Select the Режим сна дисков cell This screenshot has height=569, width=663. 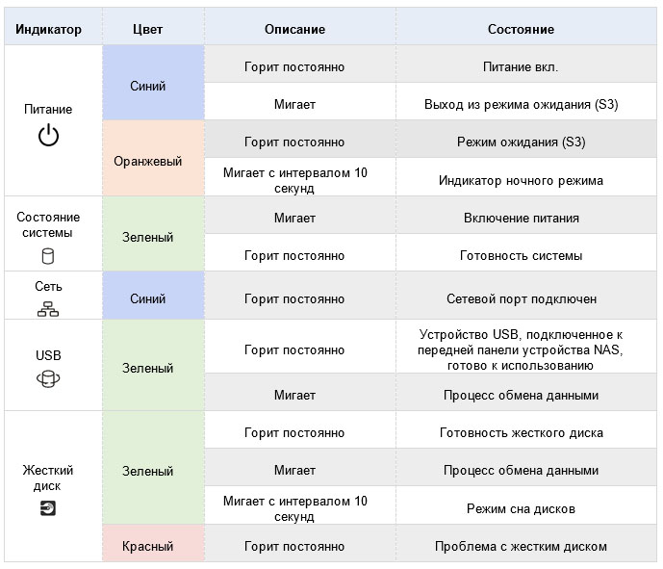[x=521, y=507]
